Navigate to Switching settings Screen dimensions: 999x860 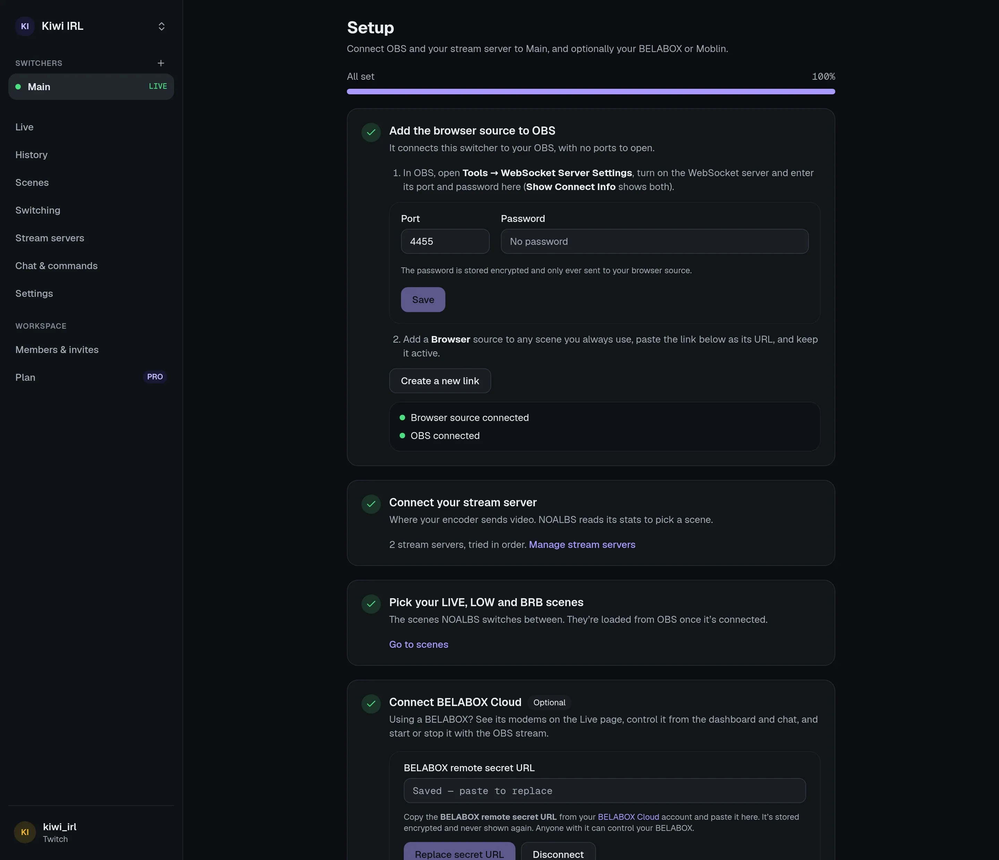37,210
